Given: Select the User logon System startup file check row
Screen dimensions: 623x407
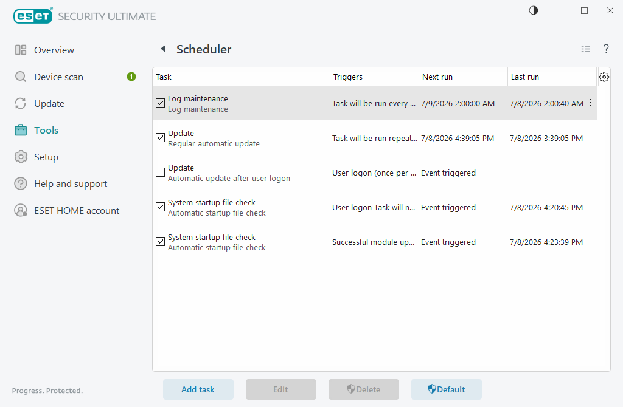Looking at the screenshot, I should point(375,208).
